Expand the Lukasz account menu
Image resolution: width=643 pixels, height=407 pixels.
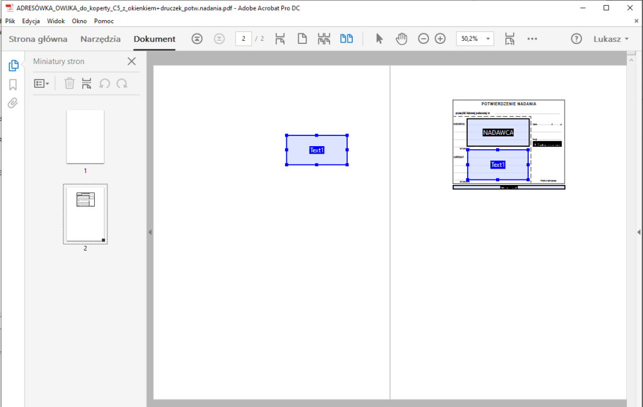click(x=611, y=39)
